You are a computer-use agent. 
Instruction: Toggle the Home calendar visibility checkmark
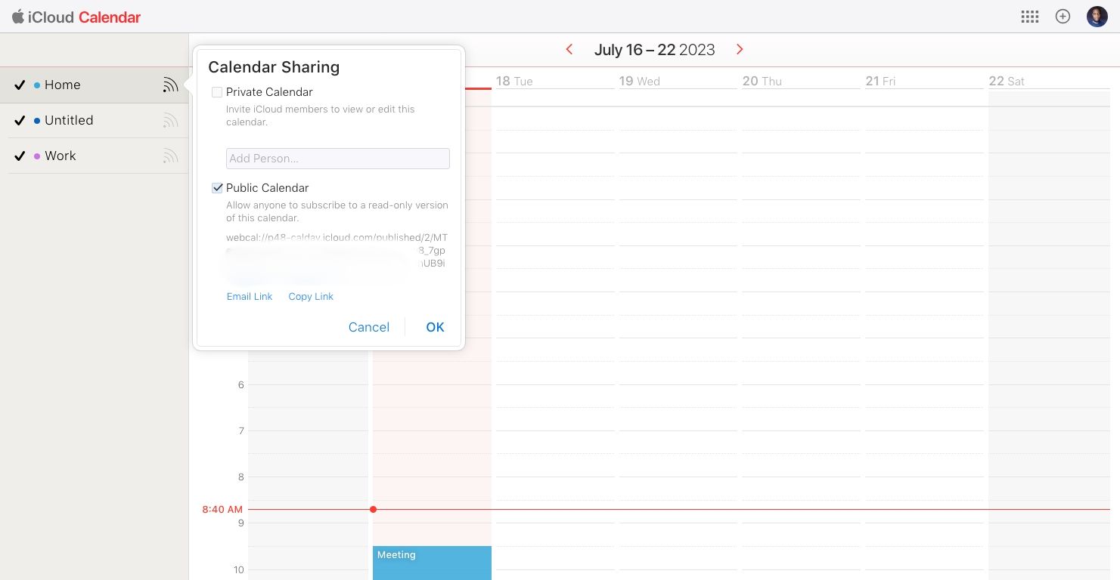coord(20,85)
